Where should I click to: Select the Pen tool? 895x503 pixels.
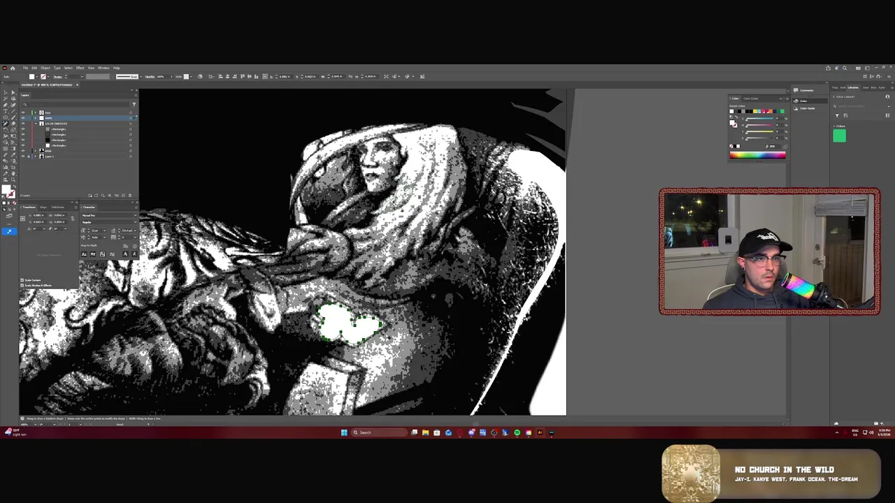[6, 105]
